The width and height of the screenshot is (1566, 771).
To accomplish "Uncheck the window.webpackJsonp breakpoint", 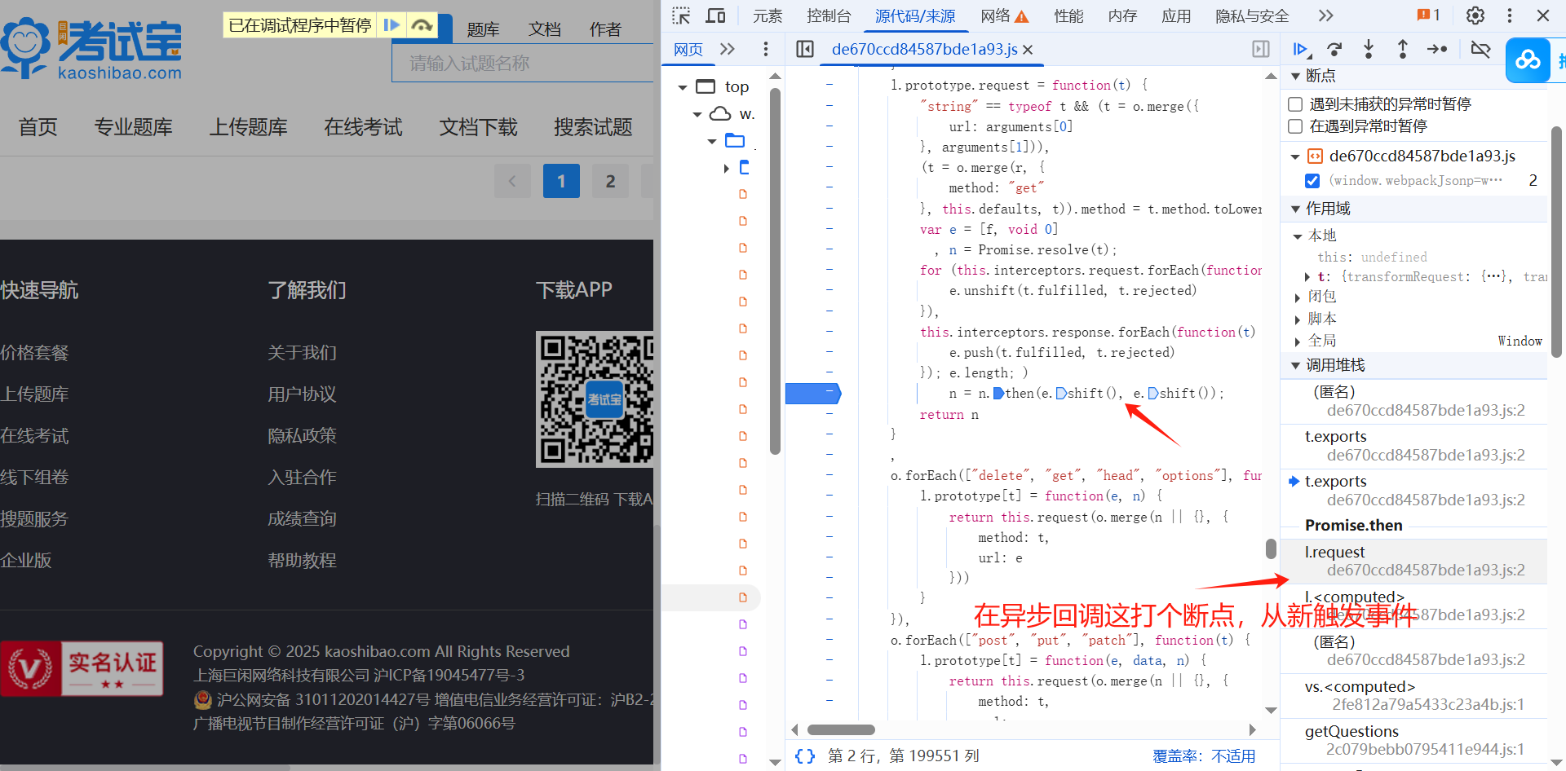I will tap(1312, 180).
